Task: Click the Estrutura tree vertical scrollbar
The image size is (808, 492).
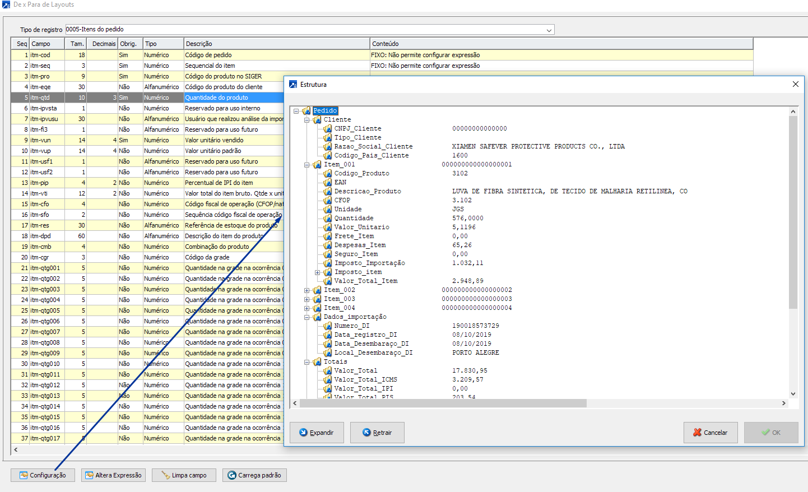Action: 792,224
